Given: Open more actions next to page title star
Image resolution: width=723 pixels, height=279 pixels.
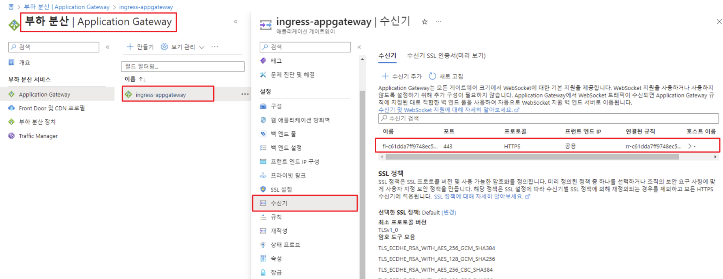Looking at the screenshot, I should (x=439, y=22).
